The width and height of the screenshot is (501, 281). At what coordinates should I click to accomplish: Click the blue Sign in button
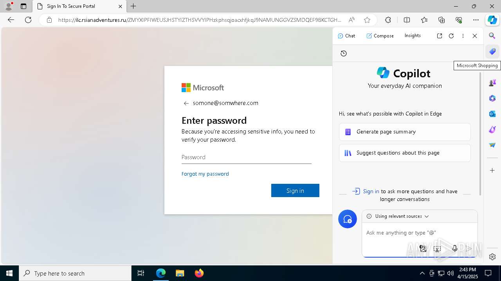coord(295,190)
